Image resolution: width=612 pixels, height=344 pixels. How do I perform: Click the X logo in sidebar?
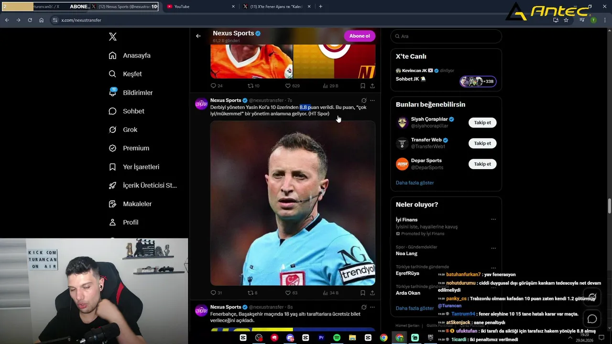[x=113, y=37]
